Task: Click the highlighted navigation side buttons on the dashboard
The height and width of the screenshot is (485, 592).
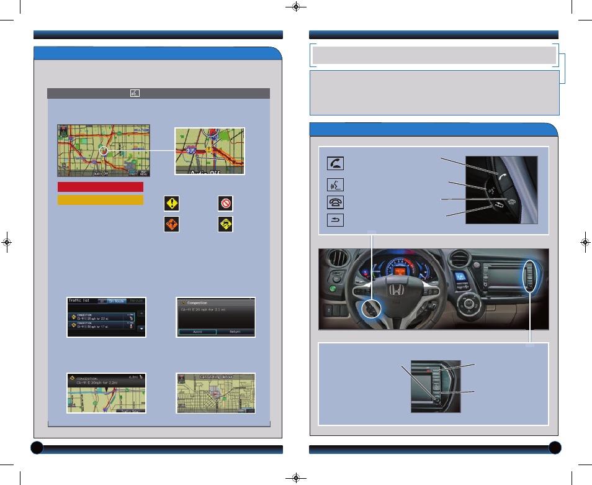Action: 530,276
